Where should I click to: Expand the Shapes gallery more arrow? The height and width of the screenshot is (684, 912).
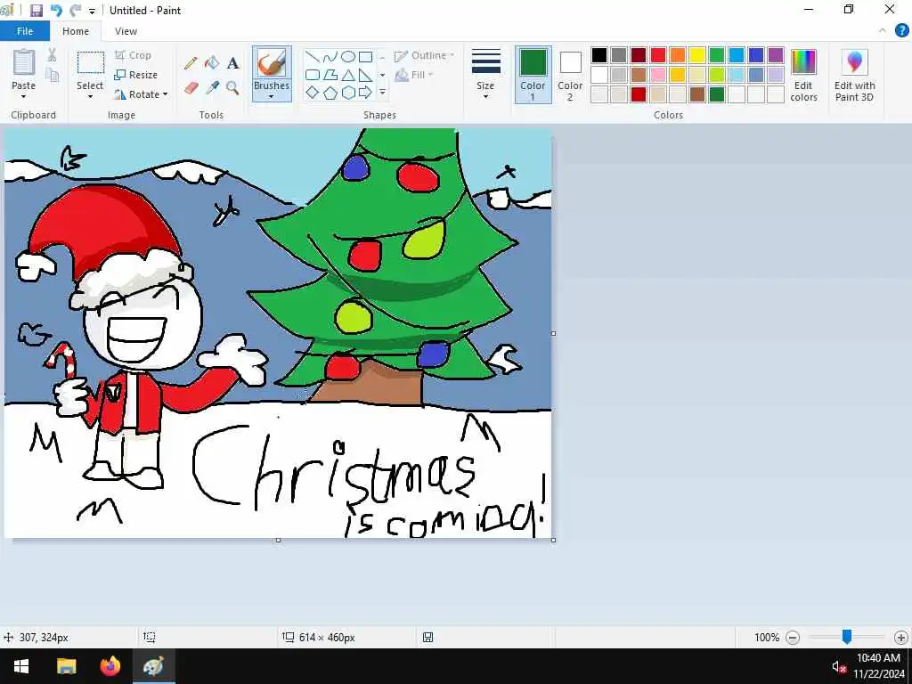coord(383,93)
